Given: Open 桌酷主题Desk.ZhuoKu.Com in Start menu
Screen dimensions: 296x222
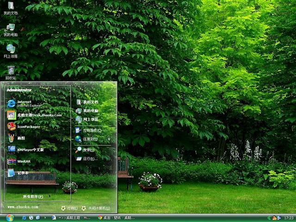Looking at the screenshot, I should point(34,115).
